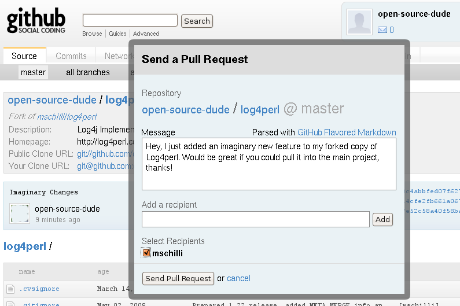Open the .cvsignore file link

39,289
